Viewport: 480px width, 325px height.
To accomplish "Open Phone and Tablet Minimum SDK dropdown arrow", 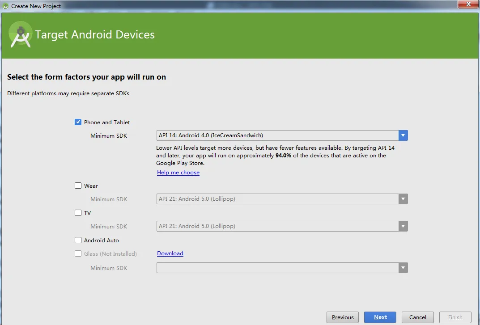I will pyautogui.click(x=403, y=135).
